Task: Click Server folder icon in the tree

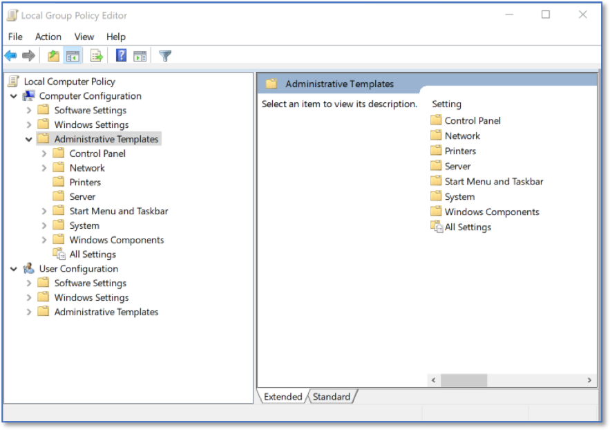Action: 58,196
